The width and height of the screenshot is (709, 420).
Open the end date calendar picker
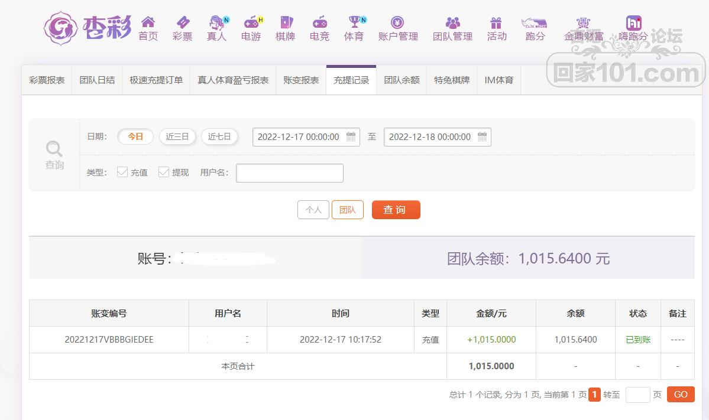pos(483,137)
